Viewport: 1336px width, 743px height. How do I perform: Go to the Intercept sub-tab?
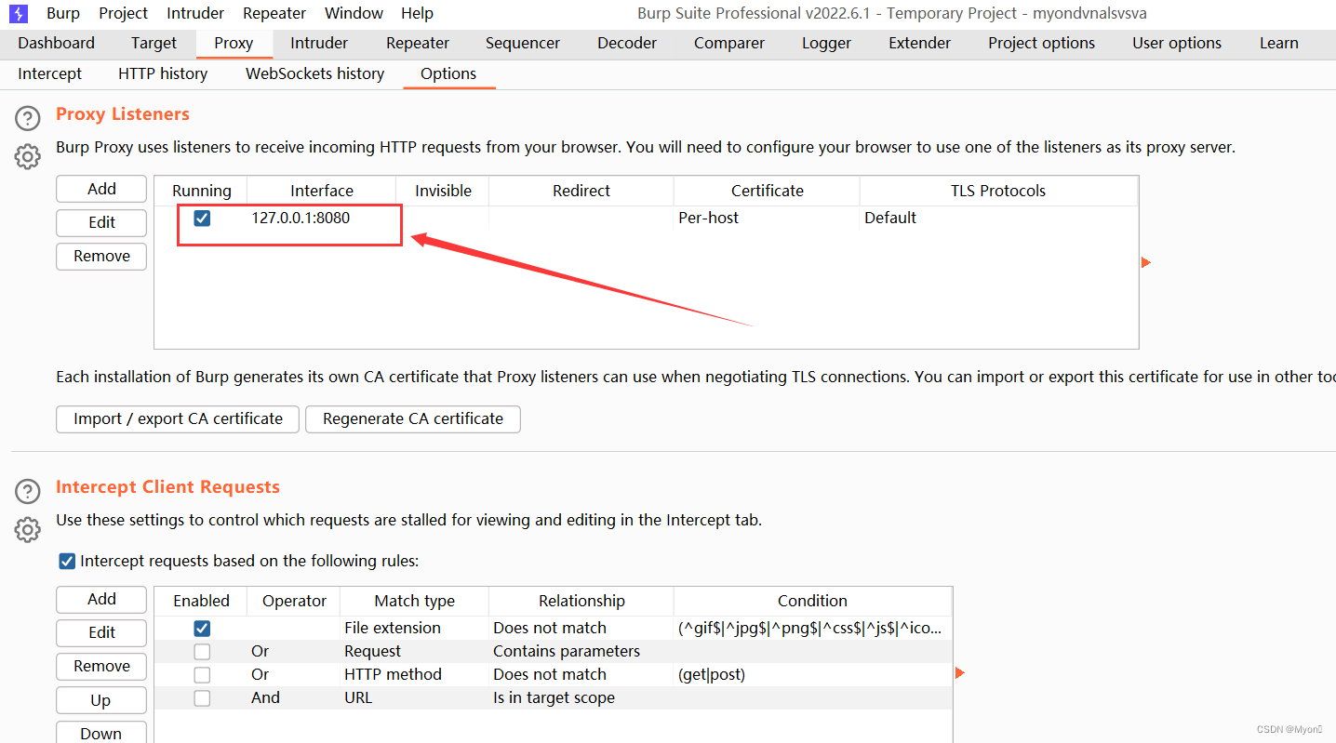pos(50,73)
